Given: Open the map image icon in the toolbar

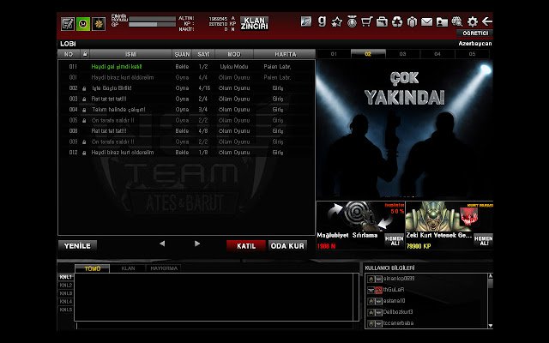Looking at the screenshot, I should tap(306, 21).
